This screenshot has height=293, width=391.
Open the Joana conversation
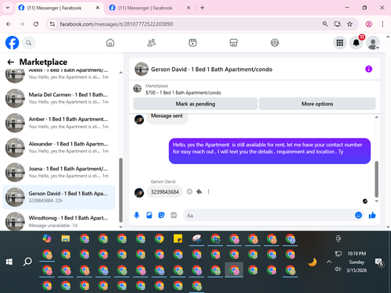click(59, 173)
